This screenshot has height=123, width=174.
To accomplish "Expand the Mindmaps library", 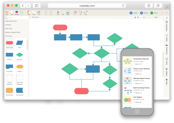I will tap(16, 25).
